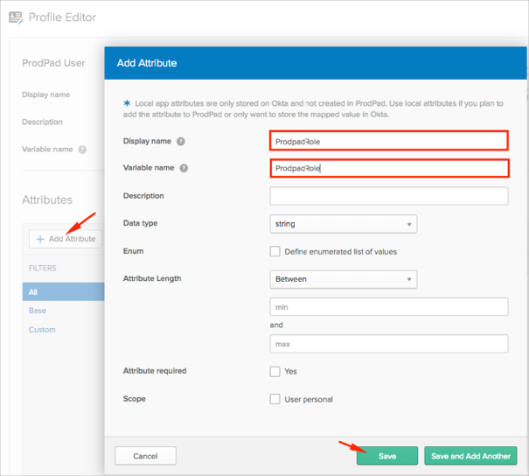This screenshot has width=529, height=476.
Task: Click help icon beside background Variable name
Action: click(x=82, y=150)
